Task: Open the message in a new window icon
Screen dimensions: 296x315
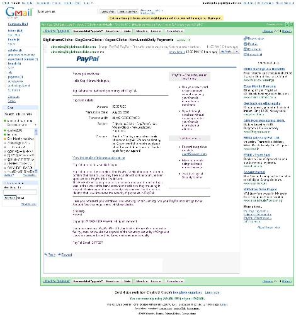Action: click(246, 38)
